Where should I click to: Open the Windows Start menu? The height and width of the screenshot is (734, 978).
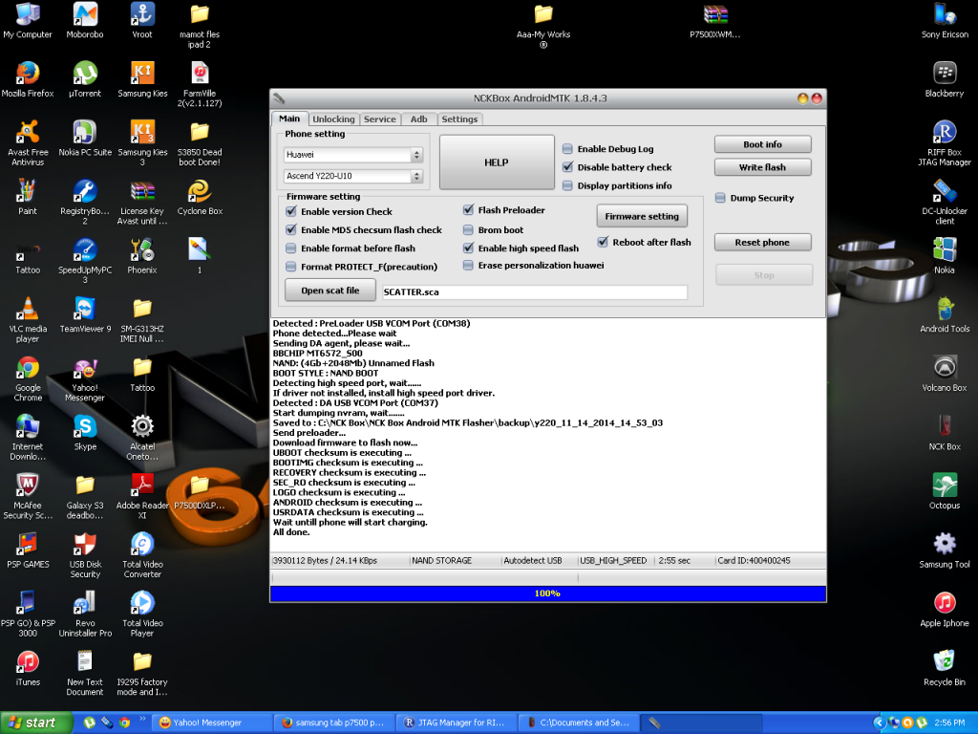click(x=32, y=723)
